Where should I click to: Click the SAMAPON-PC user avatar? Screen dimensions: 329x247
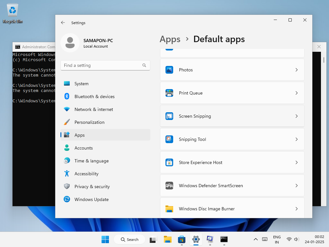(70, 43)
